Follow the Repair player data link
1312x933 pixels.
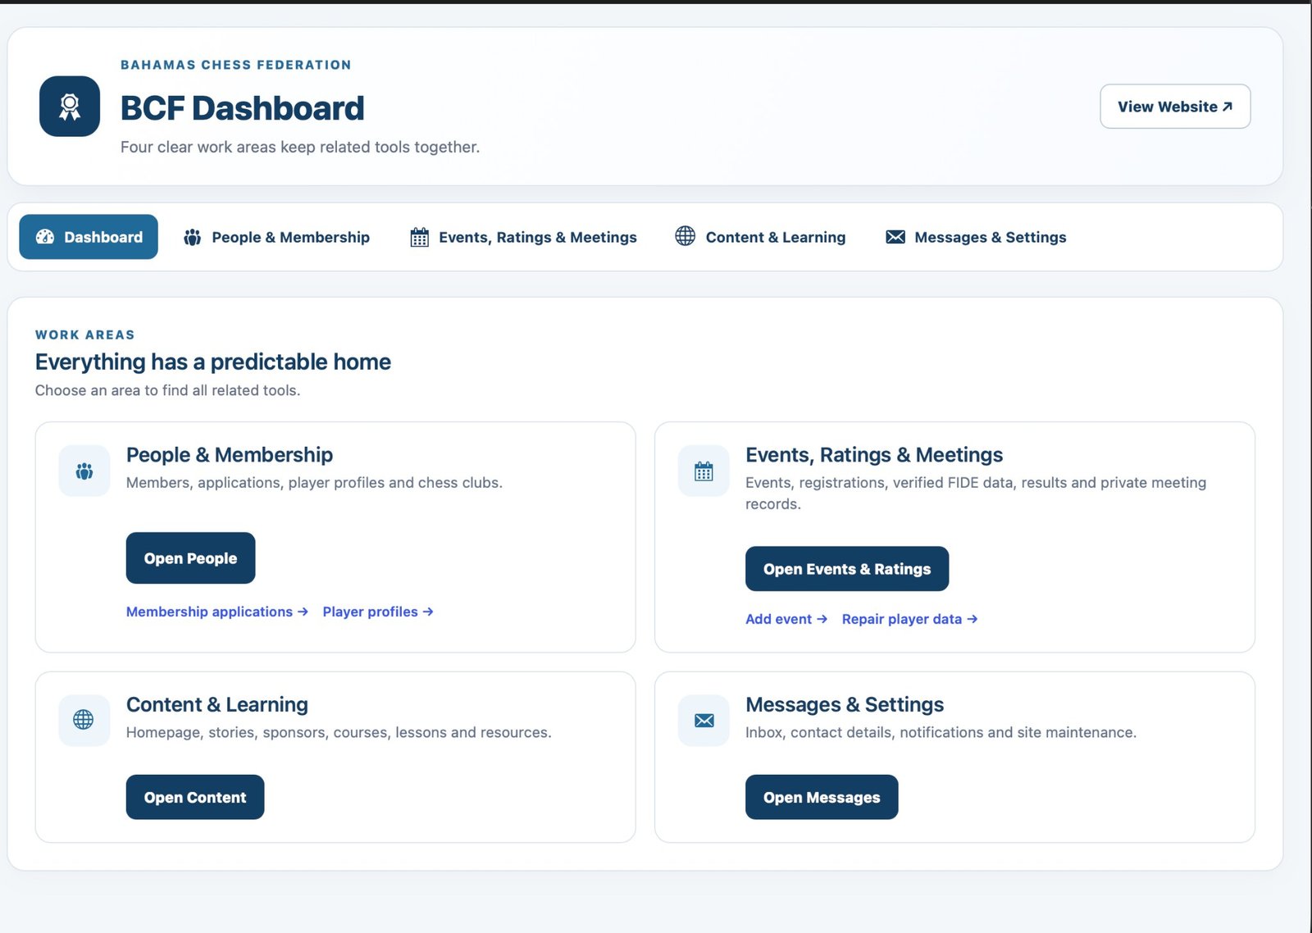pos(909,619)
